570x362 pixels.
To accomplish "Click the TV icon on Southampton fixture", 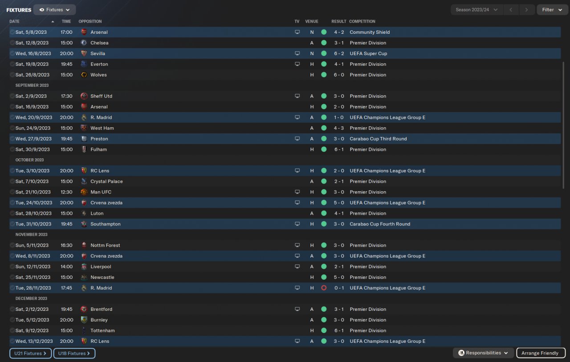I will (297, 224).
